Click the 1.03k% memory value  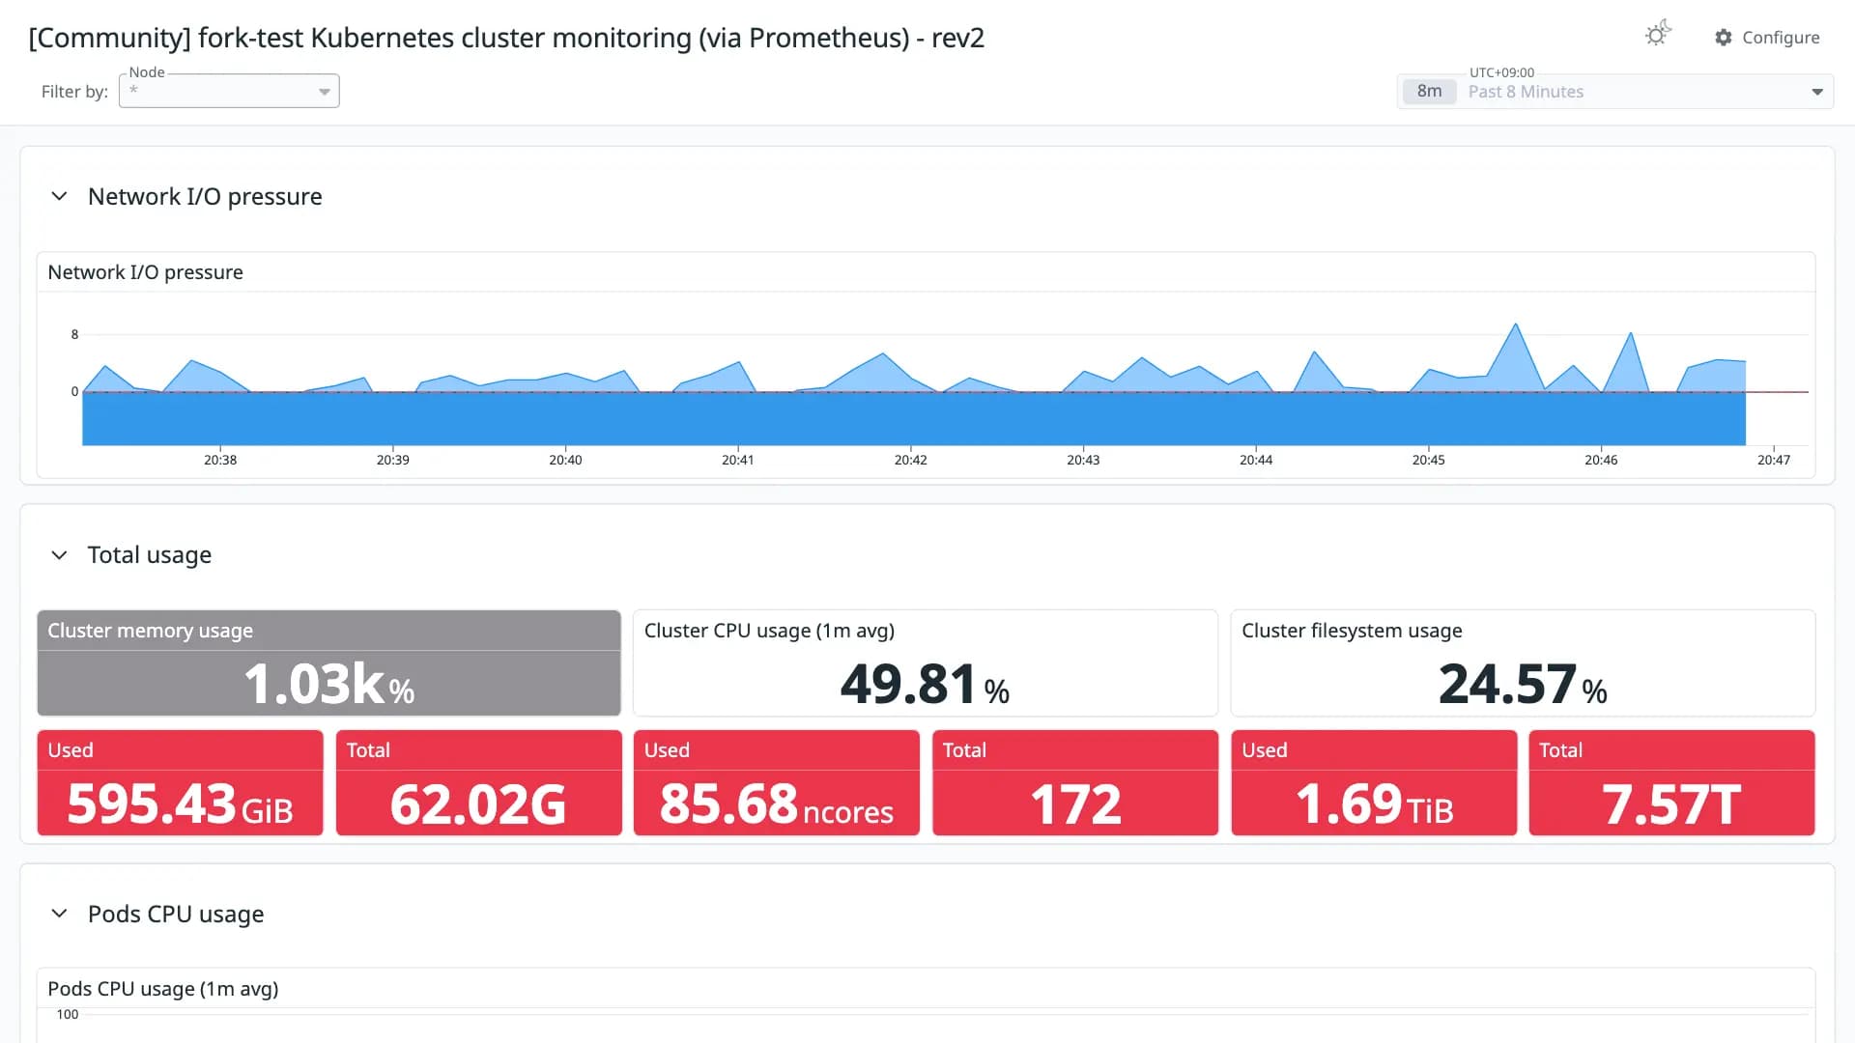pos(328,685)
